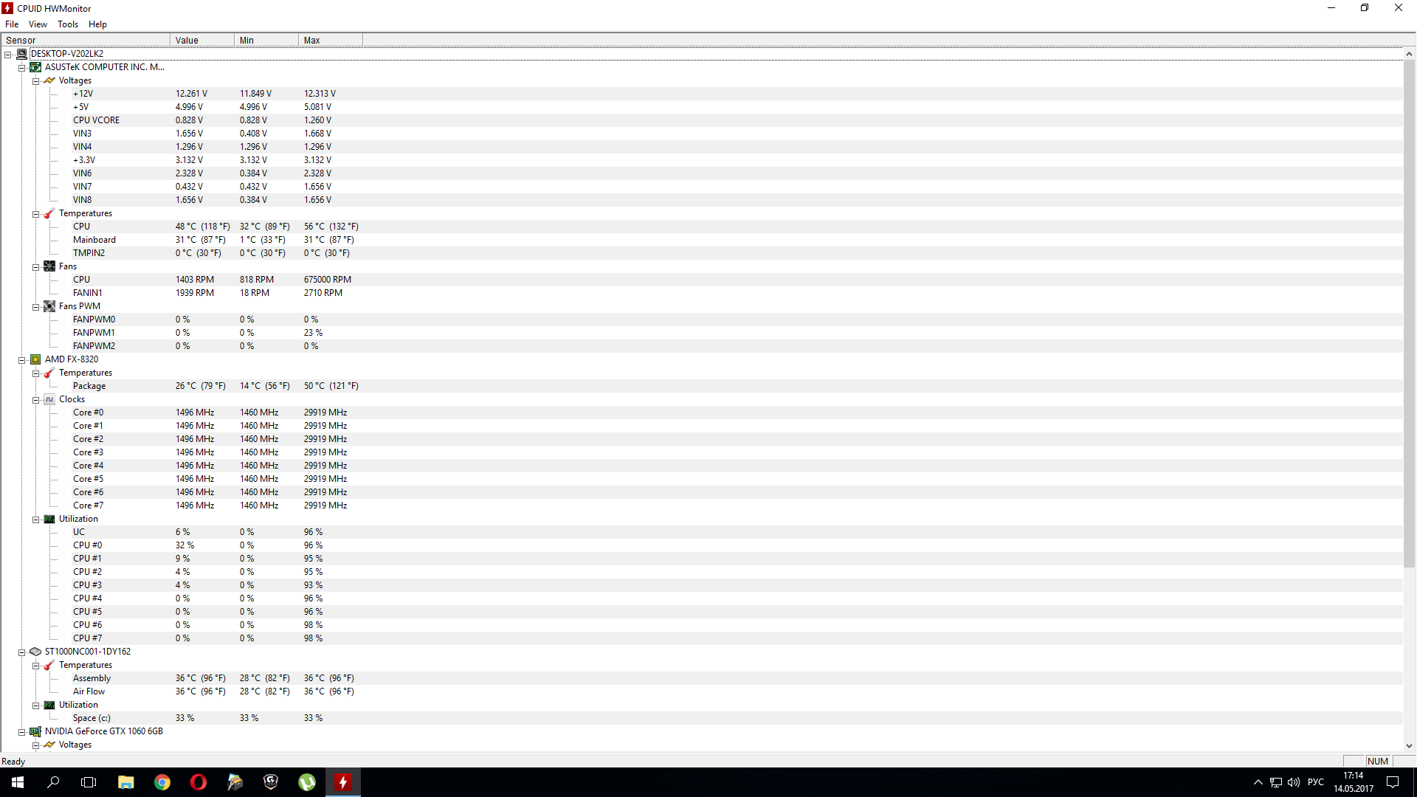The width and height of the screenshot is (1417, 797).
Task: Click the AMD FX-8320 processor icon
Action: pos(35,359)
